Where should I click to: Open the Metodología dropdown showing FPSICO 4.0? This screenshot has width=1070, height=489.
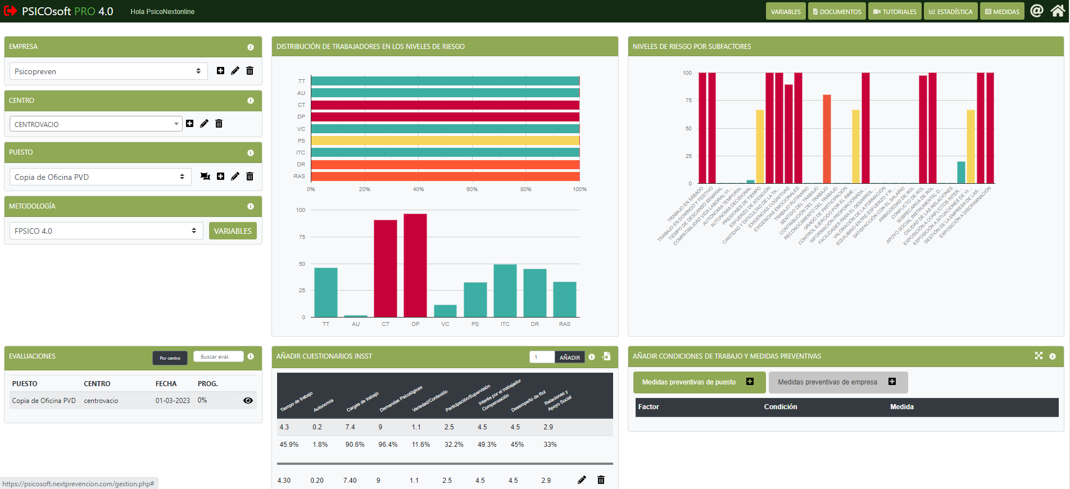point(106,231)
